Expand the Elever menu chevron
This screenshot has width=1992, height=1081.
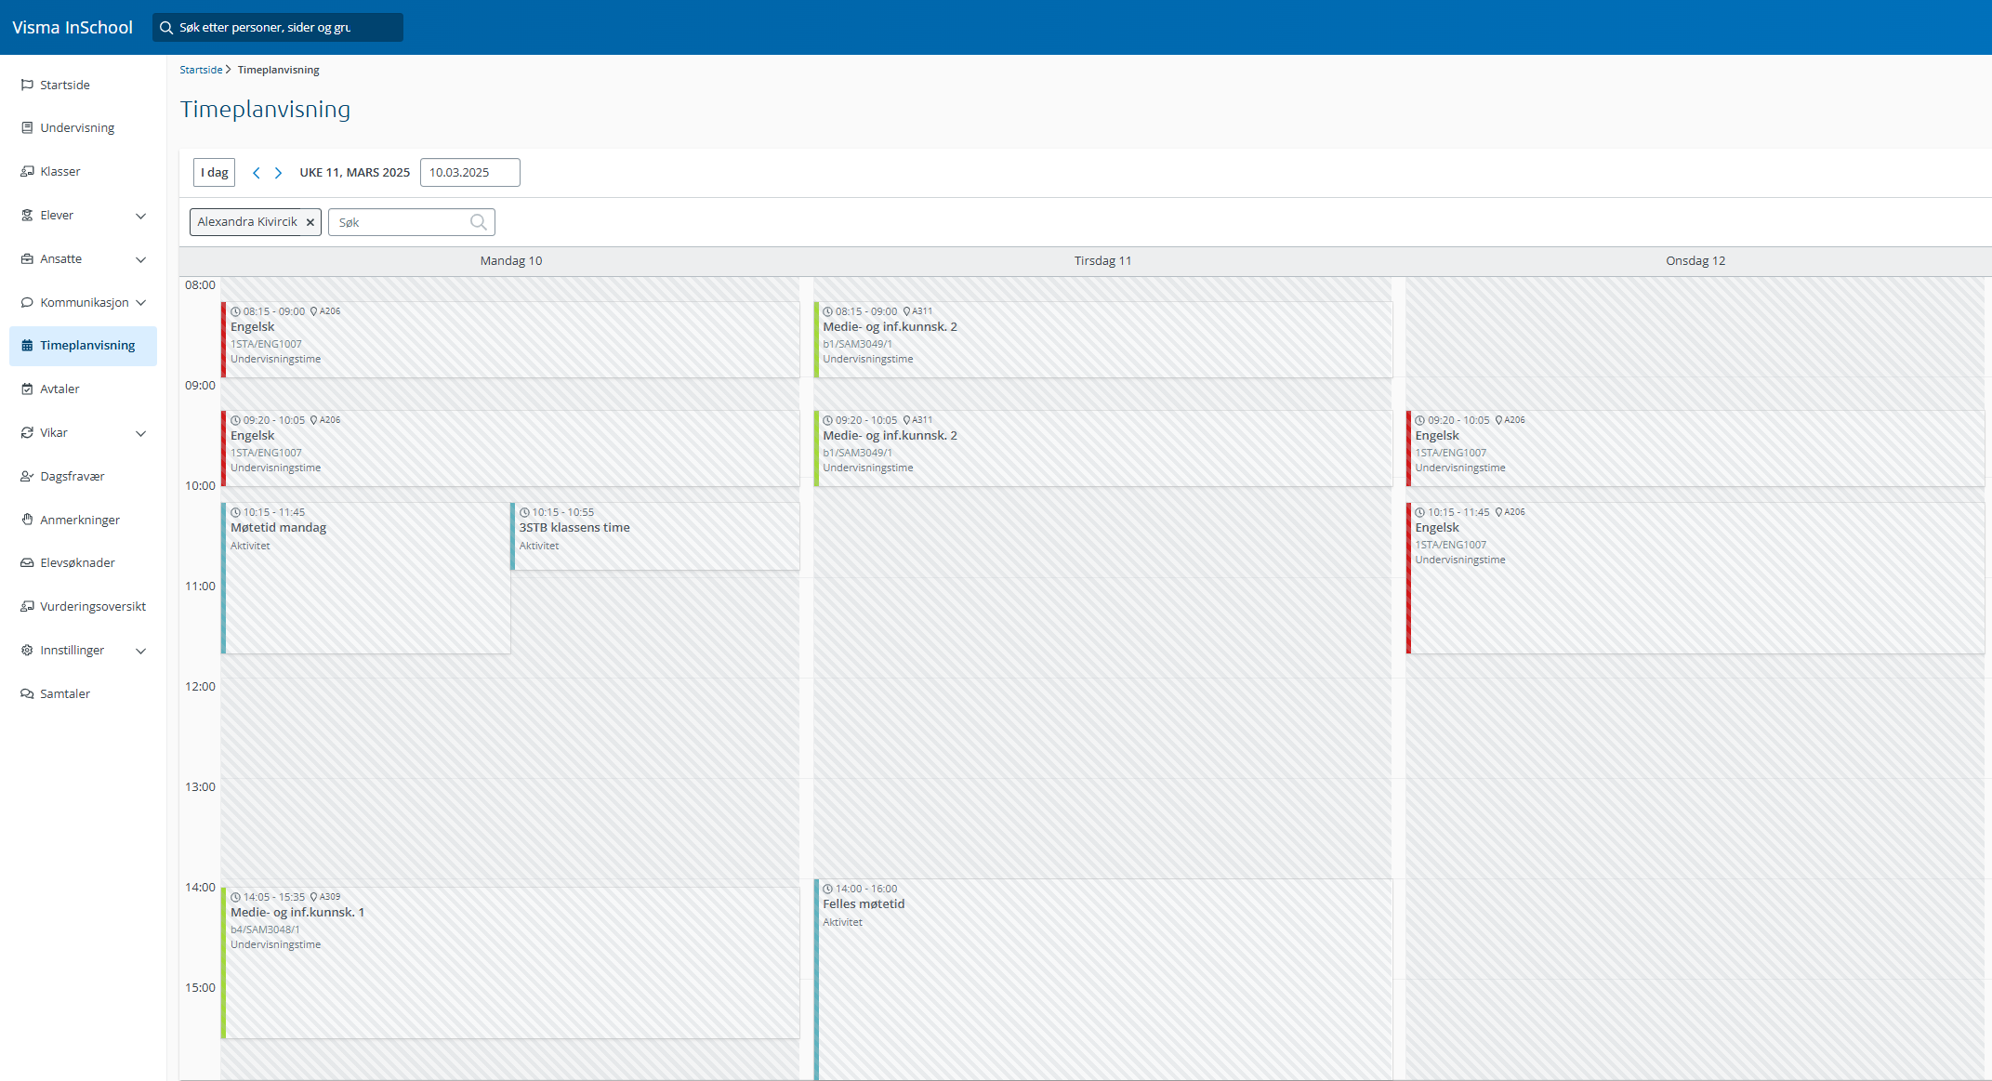141,216
